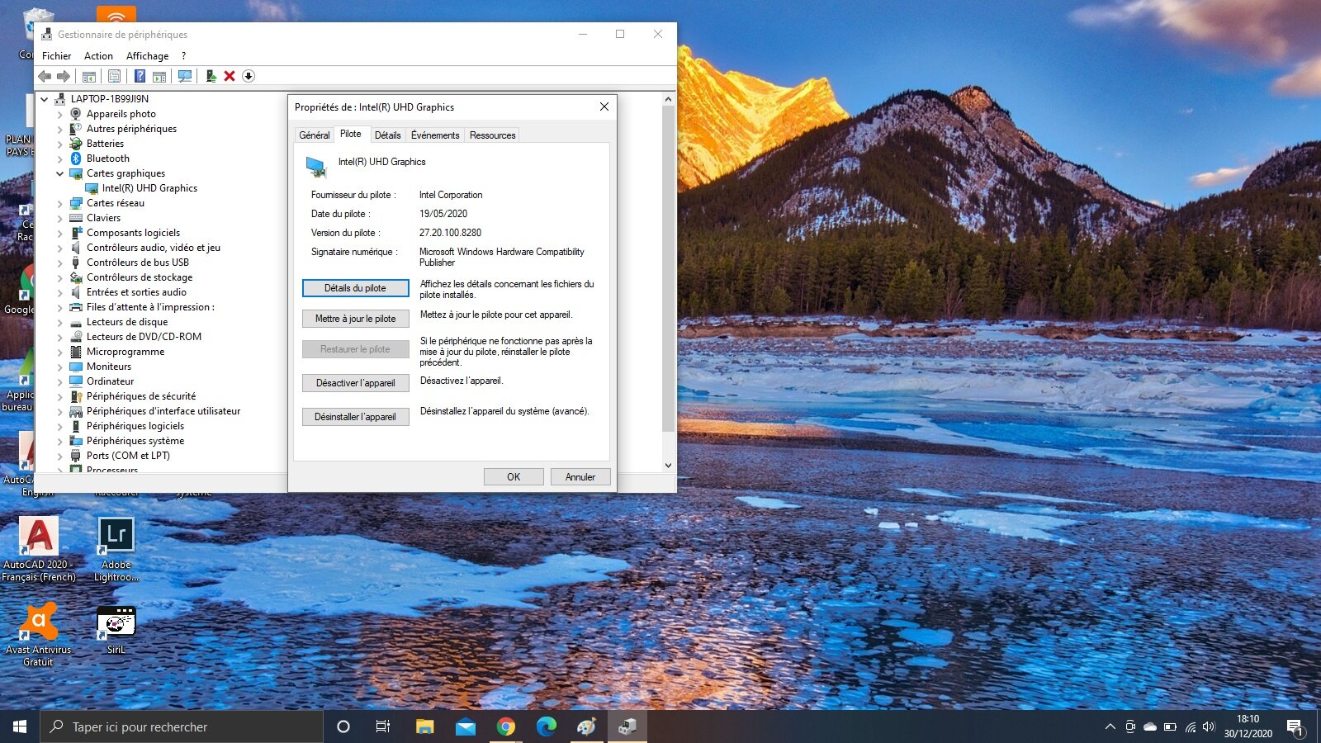The width and height of the screenshot is (1321, 743).
Task: Expand Contrôleurs de bus USB
Action: point(59,263)
